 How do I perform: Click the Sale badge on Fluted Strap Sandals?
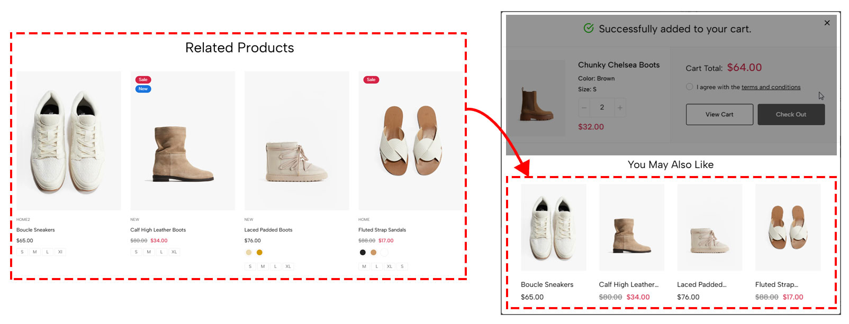click(x=371, y=79)
